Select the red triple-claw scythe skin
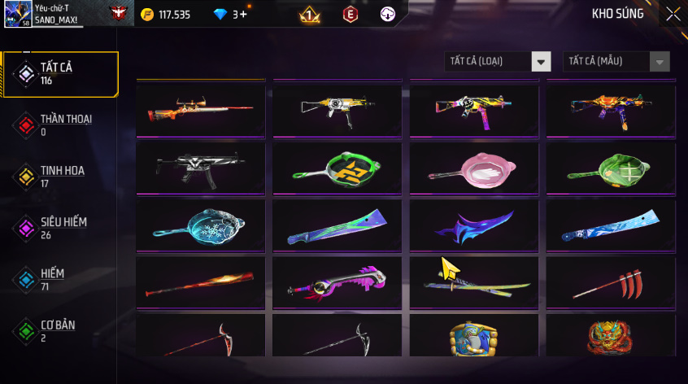Image resolution: width=688 pixels, height=384 pixels. pyautogui.click(x=611, y=283)
